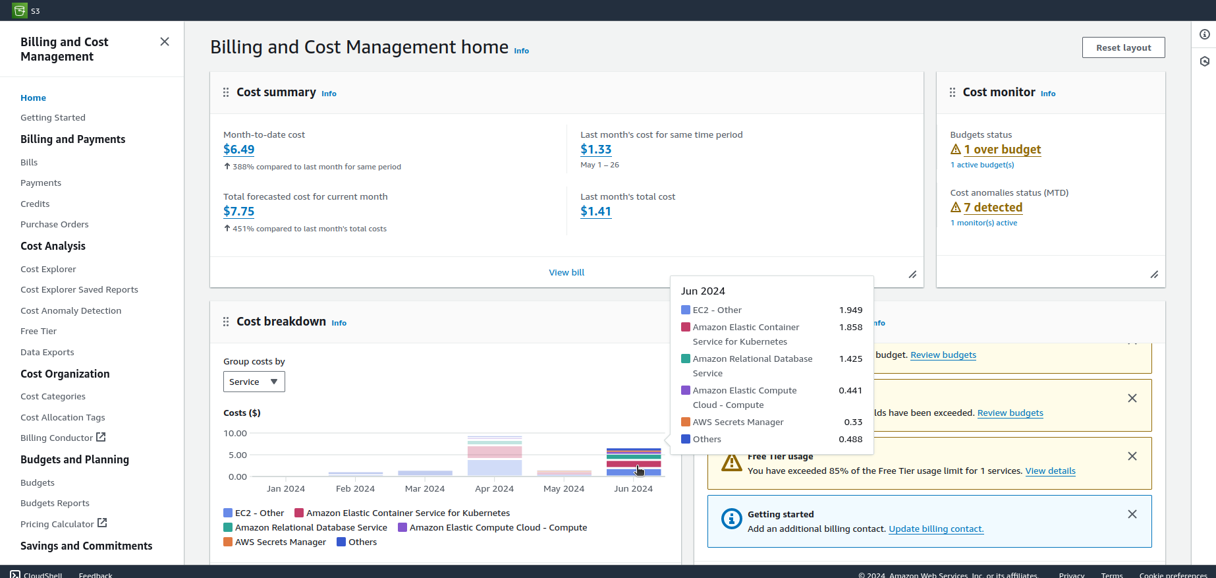Click the Amazon Relational Database Service legend swatch
The width and height of the screenshot is (1216, 578).
228,527
